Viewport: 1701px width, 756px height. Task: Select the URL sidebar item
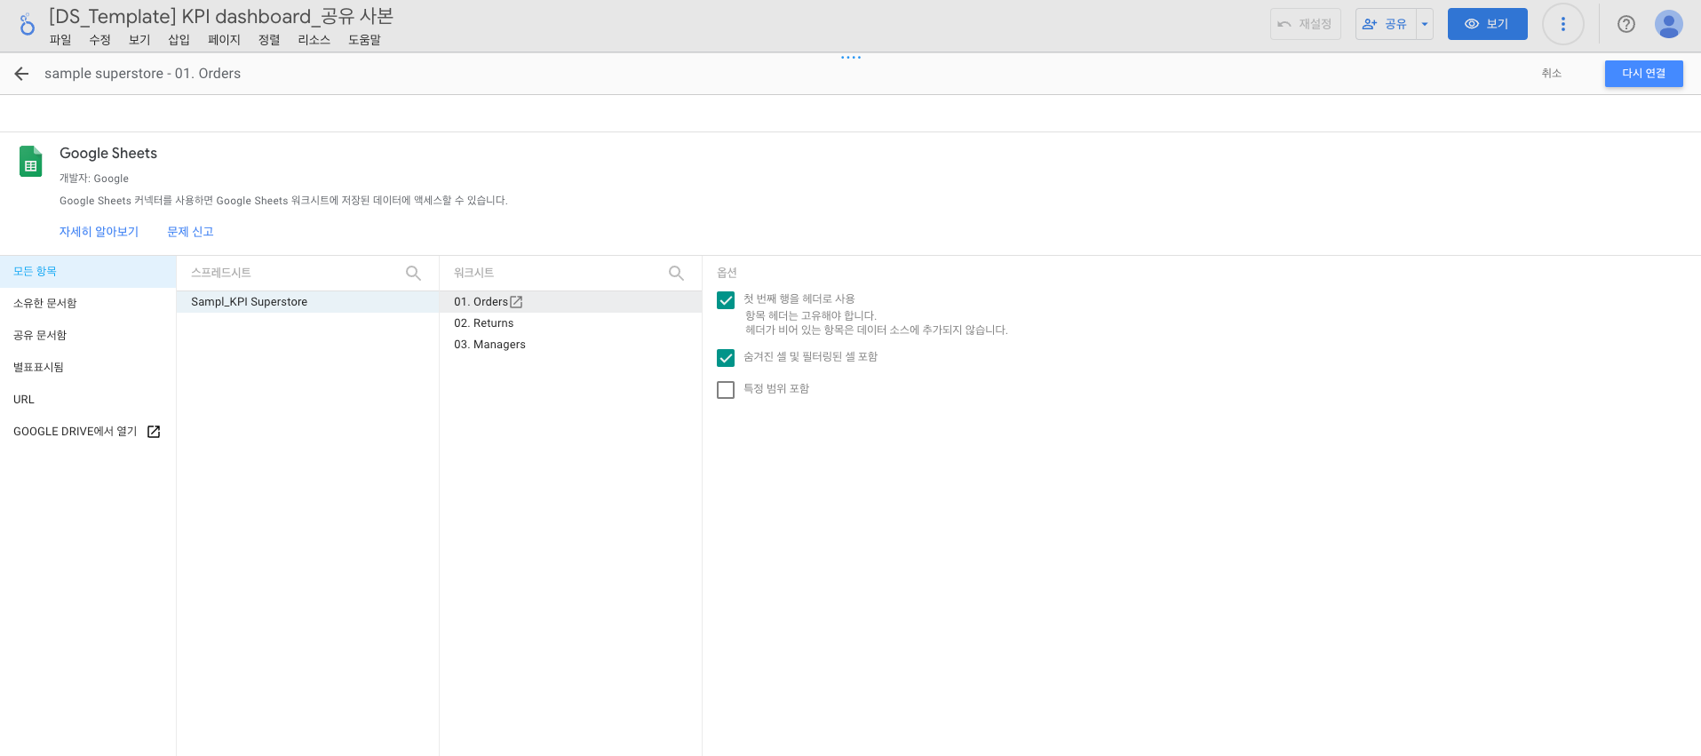[88, 400]
